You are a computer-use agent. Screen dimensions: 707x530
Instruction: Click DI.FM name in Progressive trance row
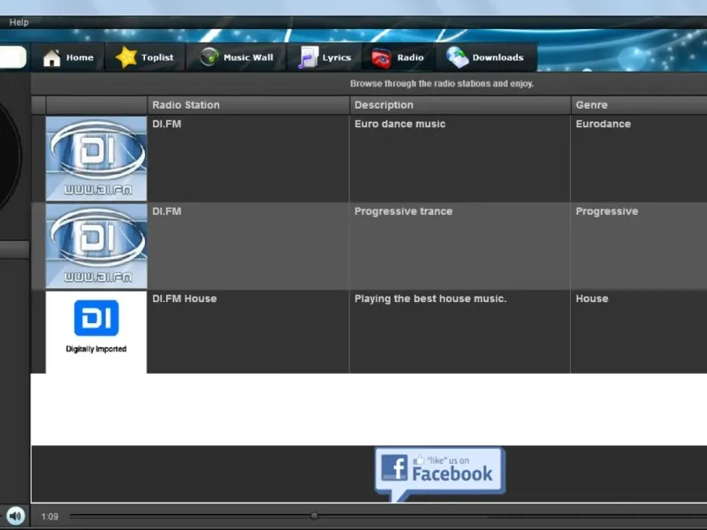166,211
